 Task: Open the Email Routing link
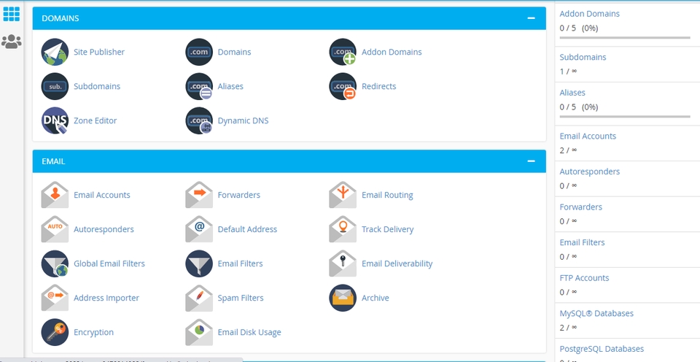(x=387, y=195)
